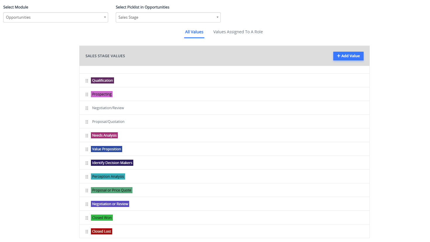The width and height of the screenshot is (430, 242).
Task: Select the Perception Analysis value
Action: 108,177
